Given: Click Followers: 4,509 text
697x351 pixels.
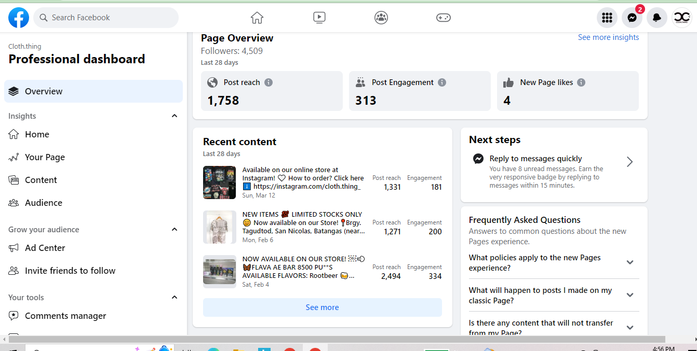Looking at the screenshot, I should 232,51.
